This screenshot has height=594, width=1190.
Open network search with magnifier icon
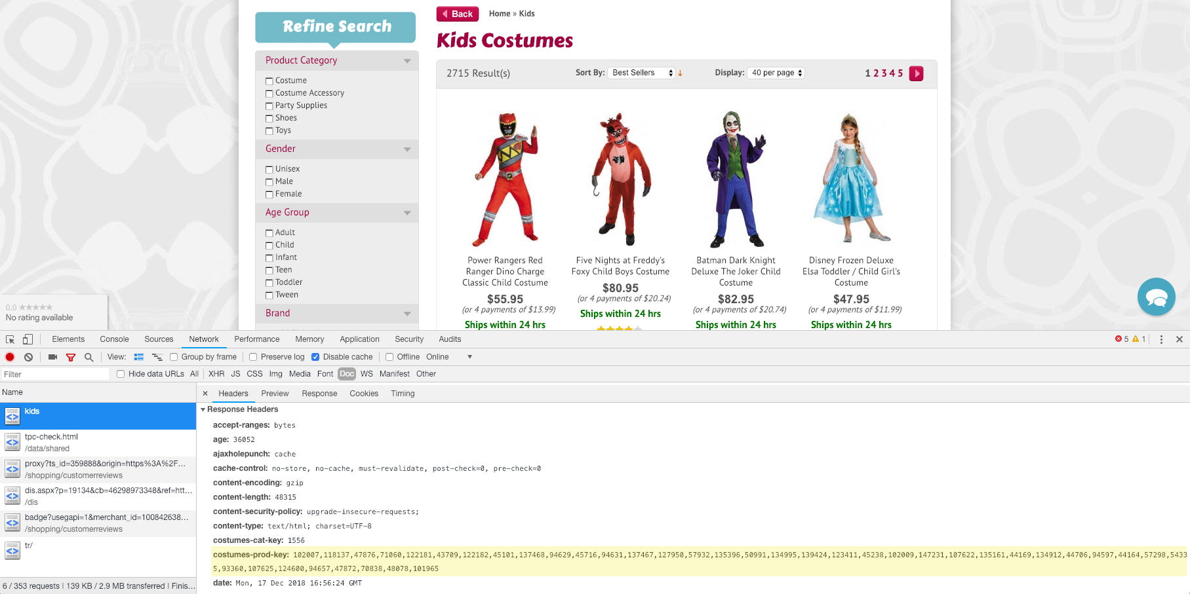89,357
